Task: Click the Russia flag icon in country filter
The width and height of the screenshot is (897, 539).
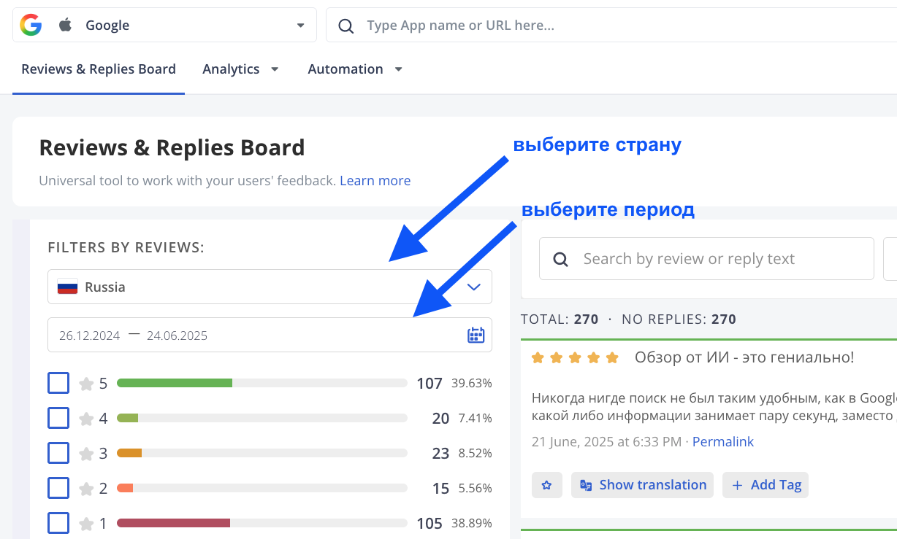Action: (x=68, y=287)
